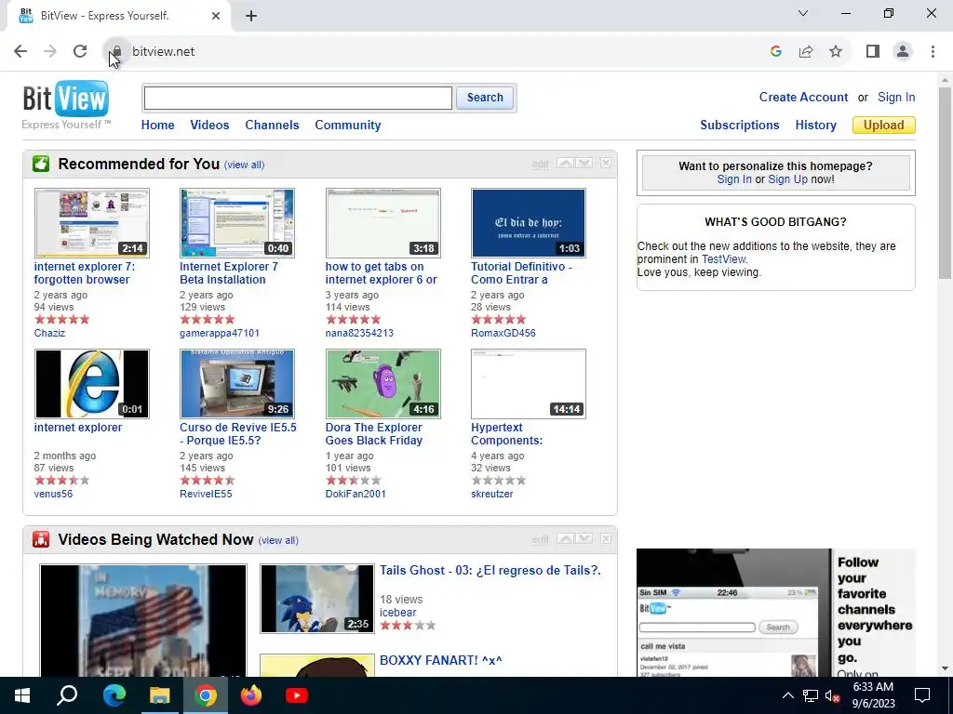This screenshot has height=714, width=953.
Task: Click Sign In link in header
Action: tap(896, 97)
